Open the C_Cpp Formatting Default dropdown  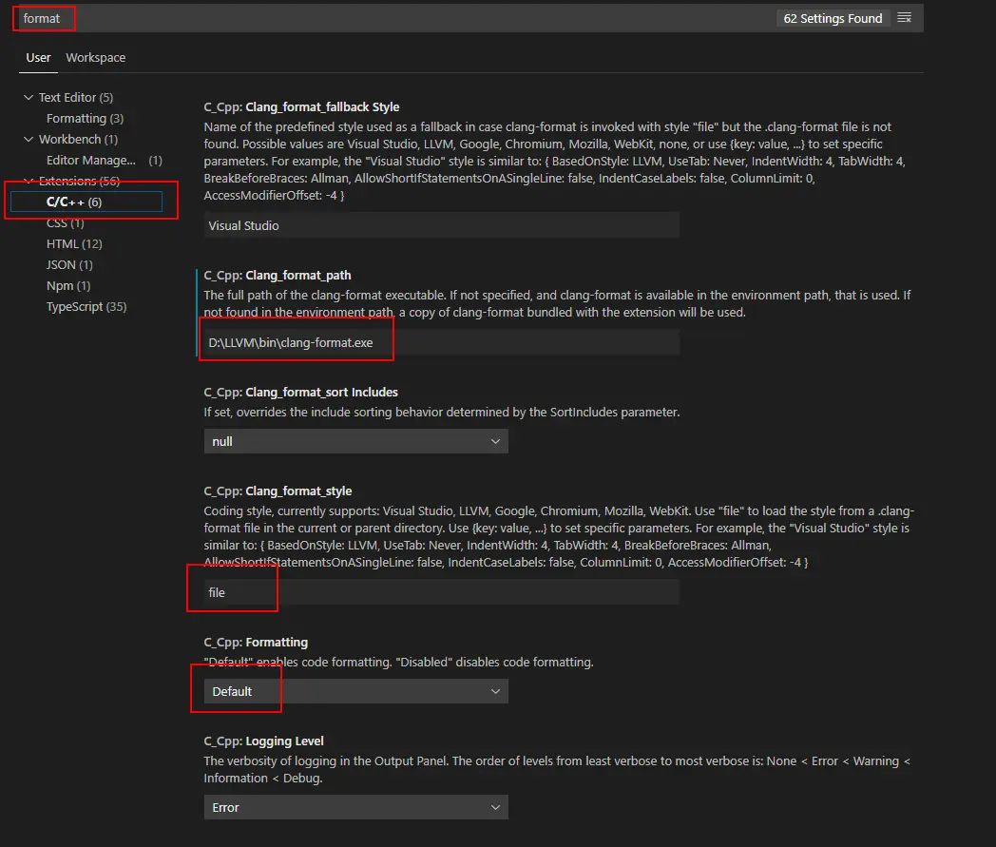pos(355,691)
